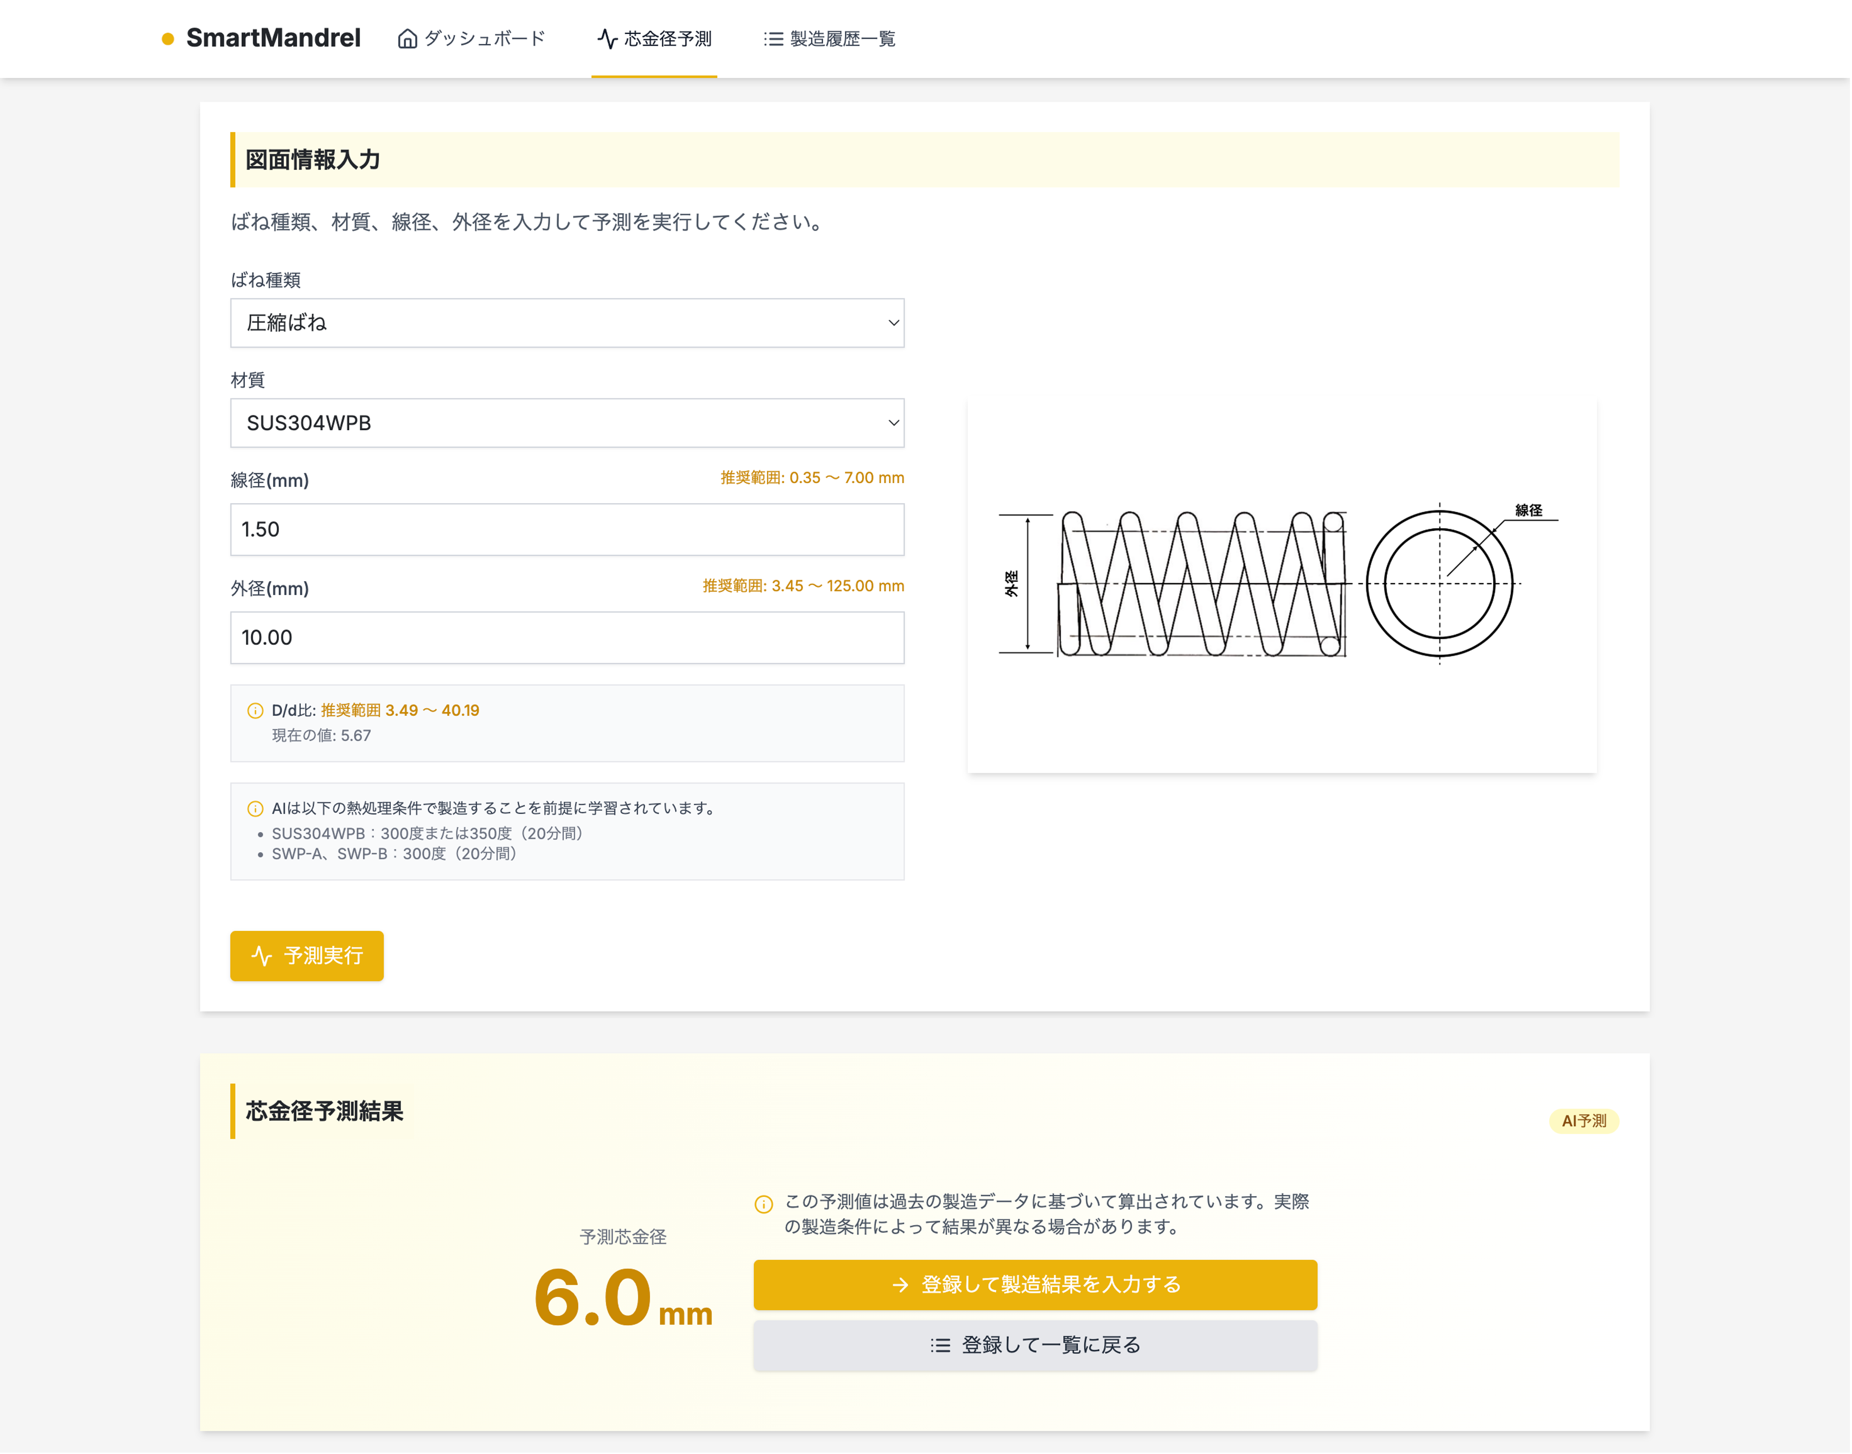Click the list icon in 登録して一覧に戻る button
Viewport: 1852px width, 1454px height.
point(941,1345)
